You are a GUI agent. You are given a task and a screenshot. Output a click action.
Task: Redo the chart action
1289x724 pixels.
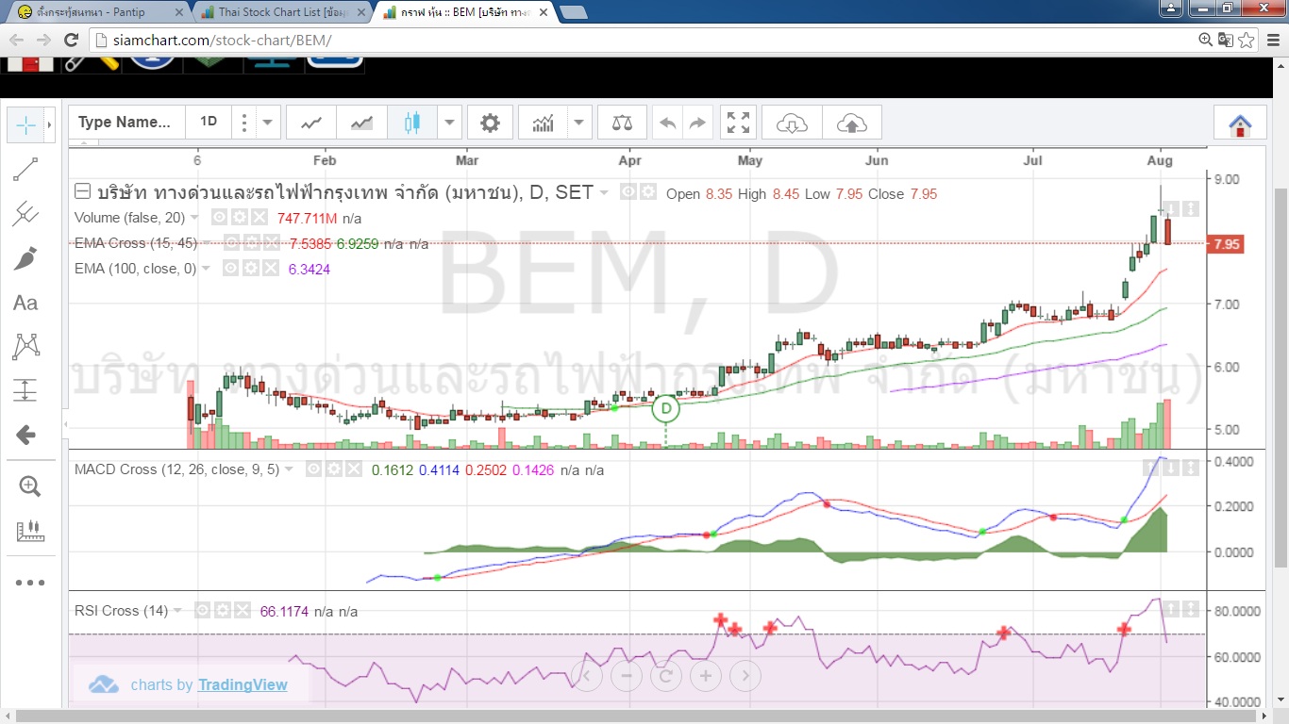(697, 123)
